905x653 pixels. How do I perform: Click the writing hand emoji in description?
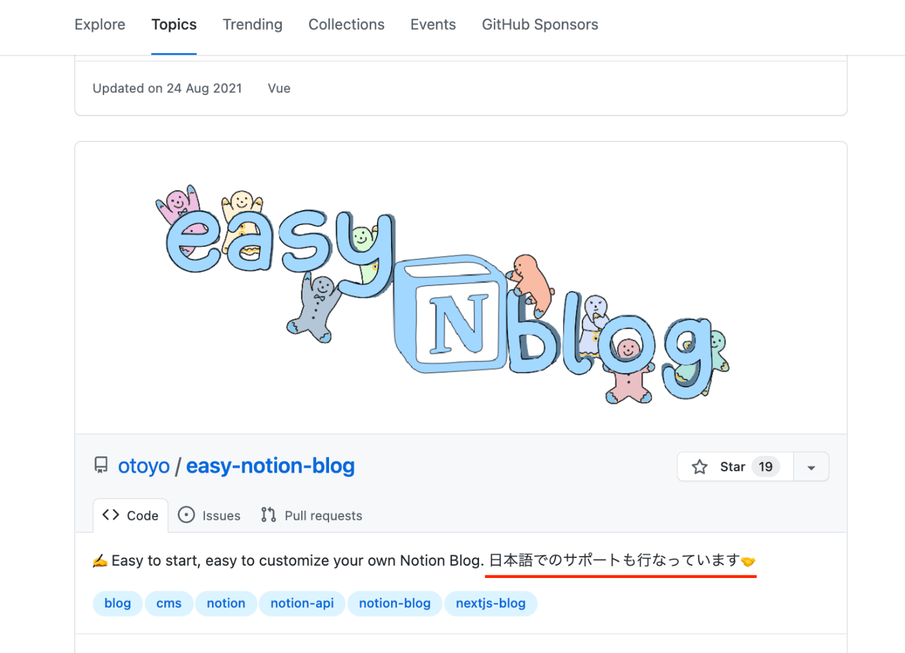tap(100, 561)
